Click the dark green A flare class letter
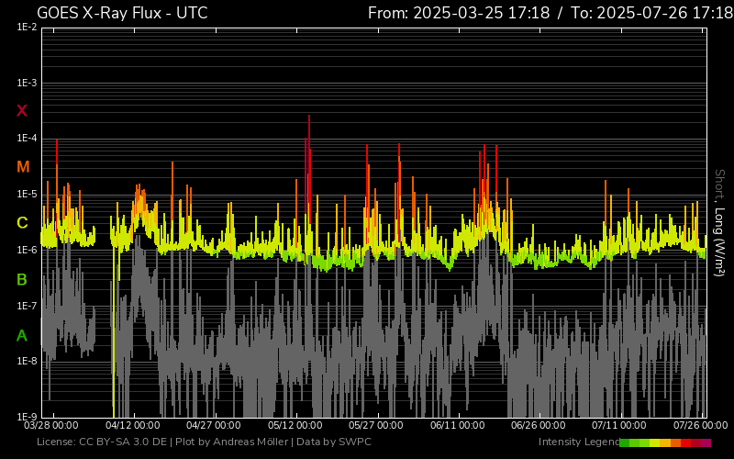The height and width of the screenshot is (459, 734). (x=22, y=336)
